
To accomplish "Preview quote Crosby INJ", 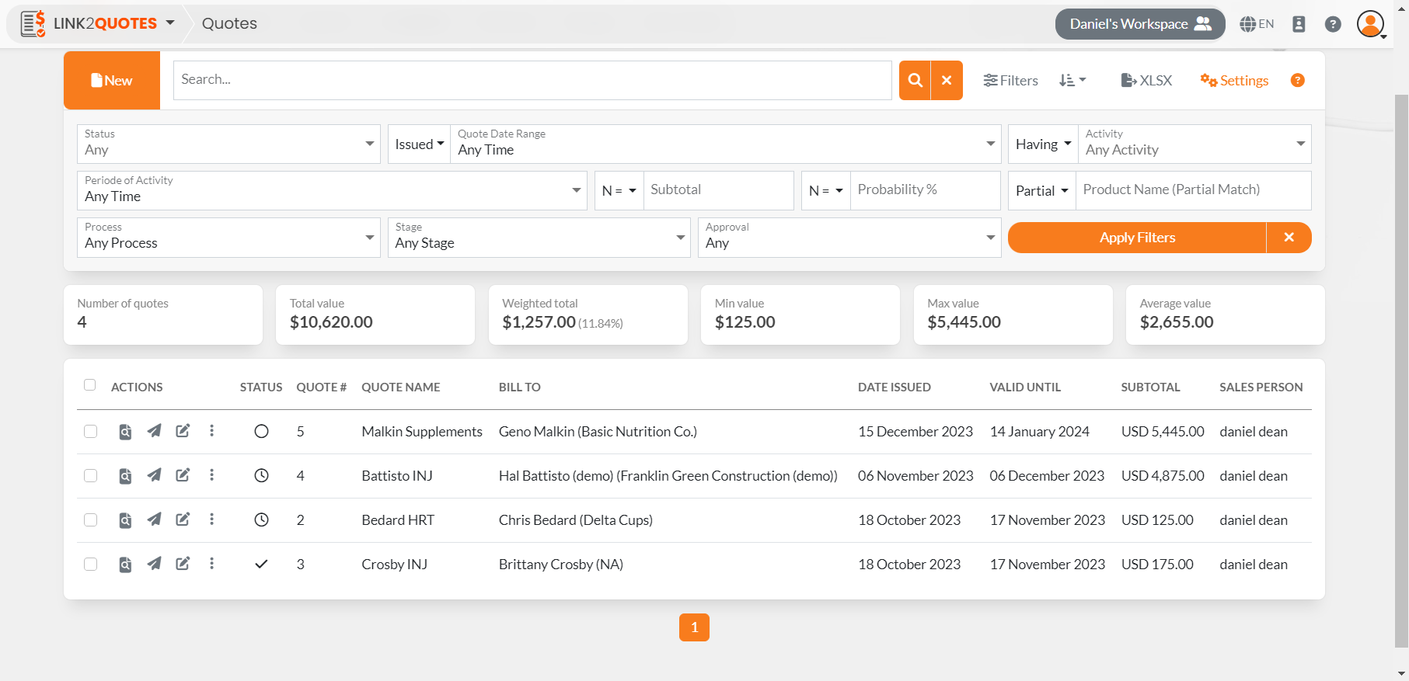I will [x=125, y=565].
